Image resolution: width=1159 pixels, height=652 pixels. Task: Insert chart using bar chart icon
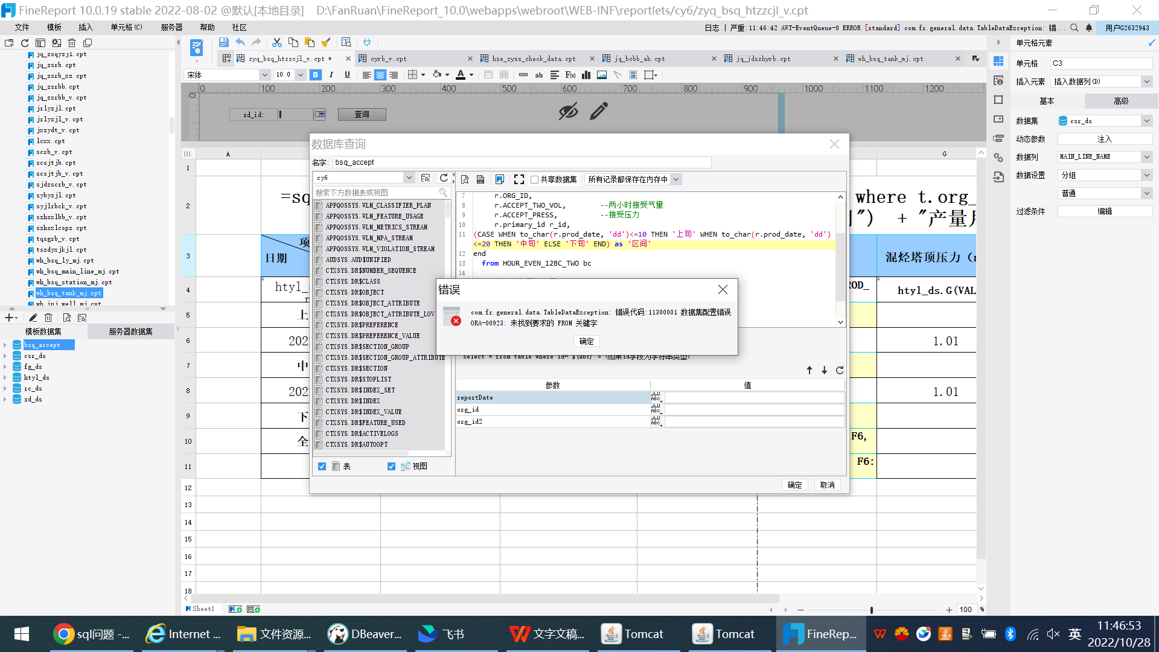point(586,75)
